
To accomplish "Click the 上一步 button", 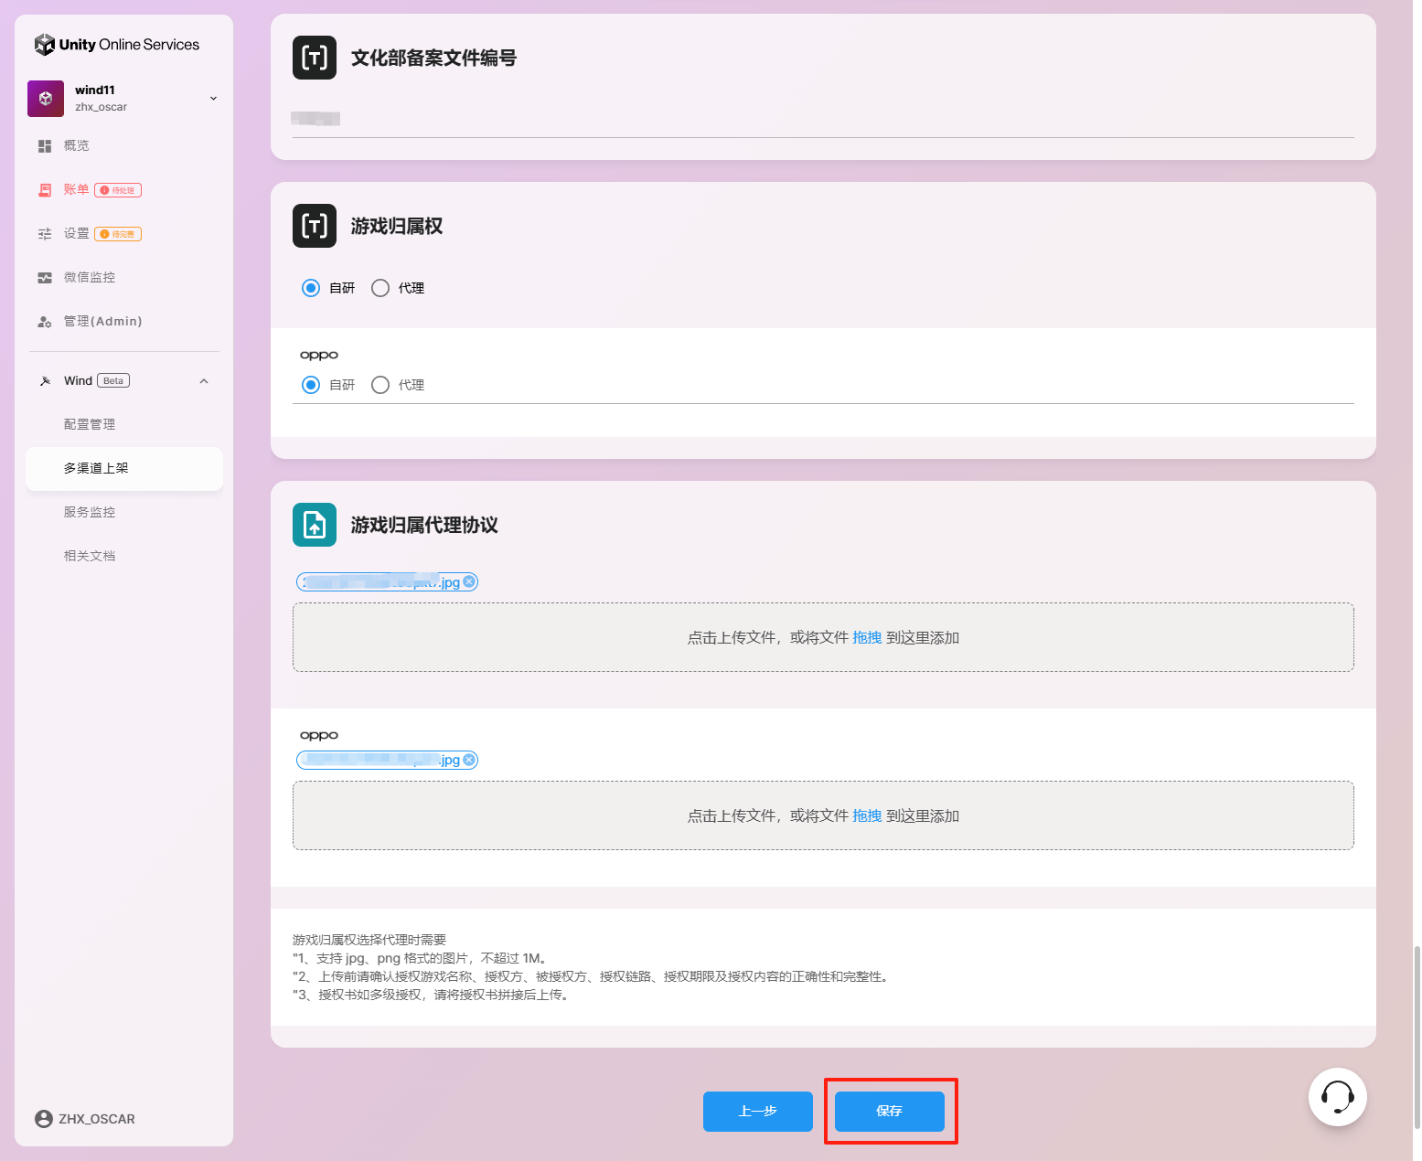I will [757, 1111].
